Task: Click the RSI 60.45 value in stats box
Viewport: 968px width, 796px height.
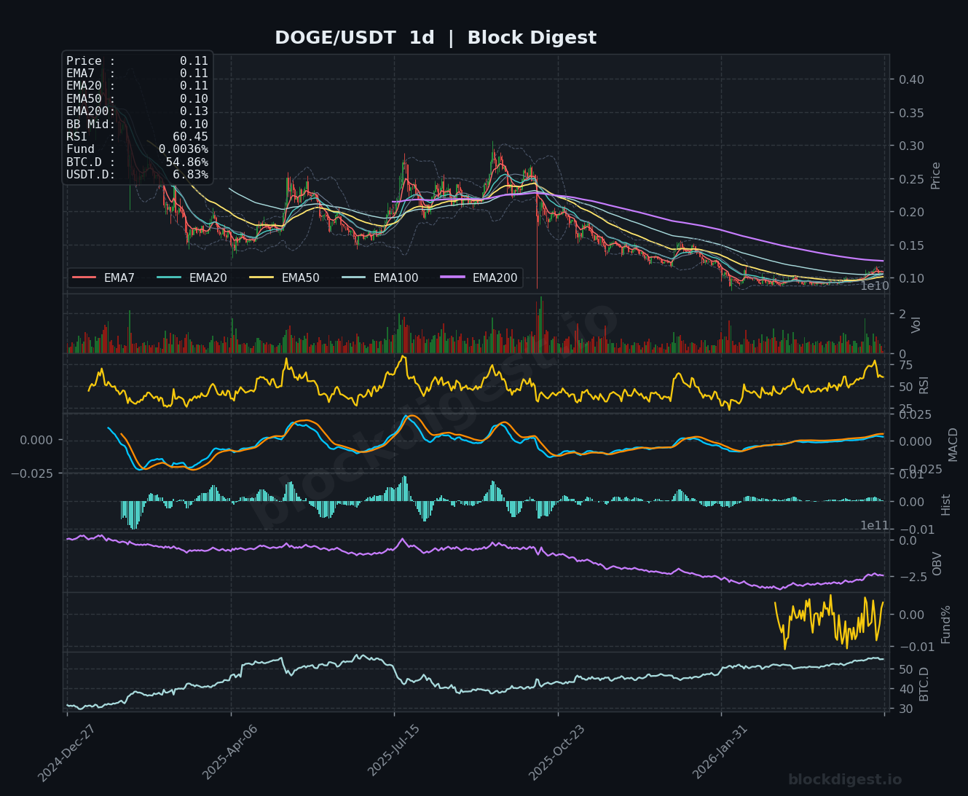Action: click(x=190, y=137)
